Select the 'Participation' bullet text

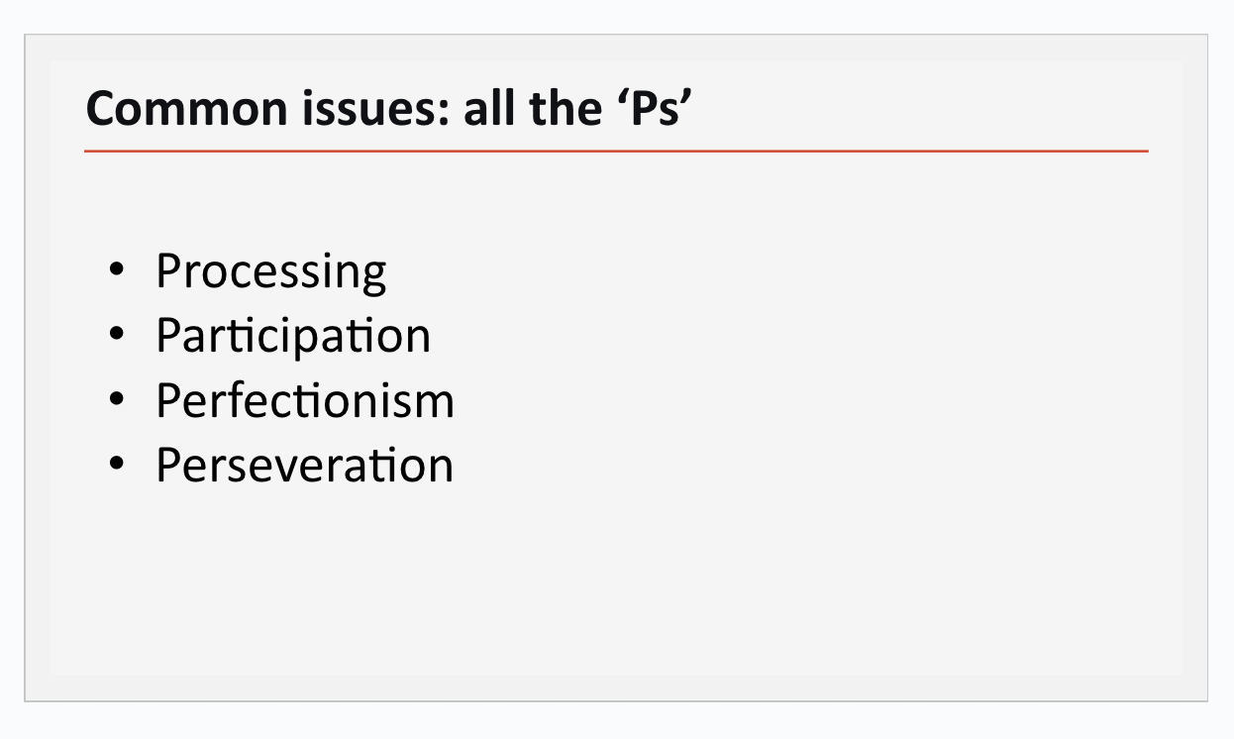click(x=293, y=336)
